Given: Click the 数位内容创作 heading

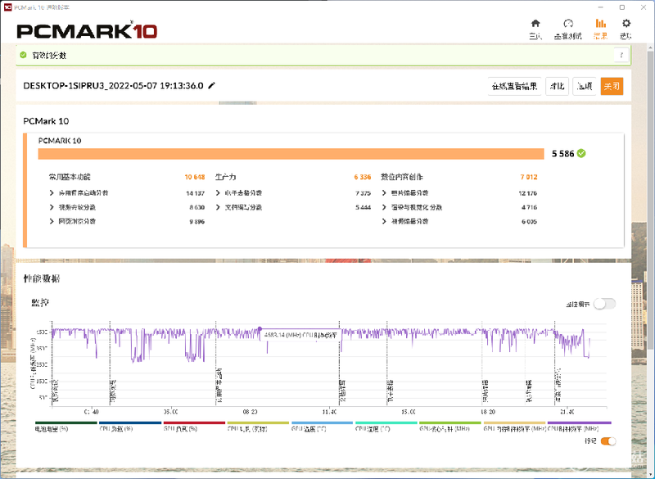Looking at the screenshot, I should [402, 177].
